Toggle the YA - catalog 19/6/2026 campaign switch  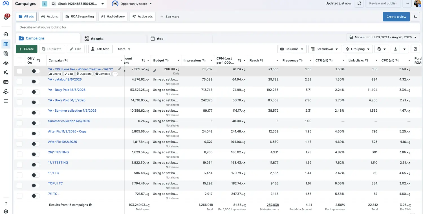point(35,81)
